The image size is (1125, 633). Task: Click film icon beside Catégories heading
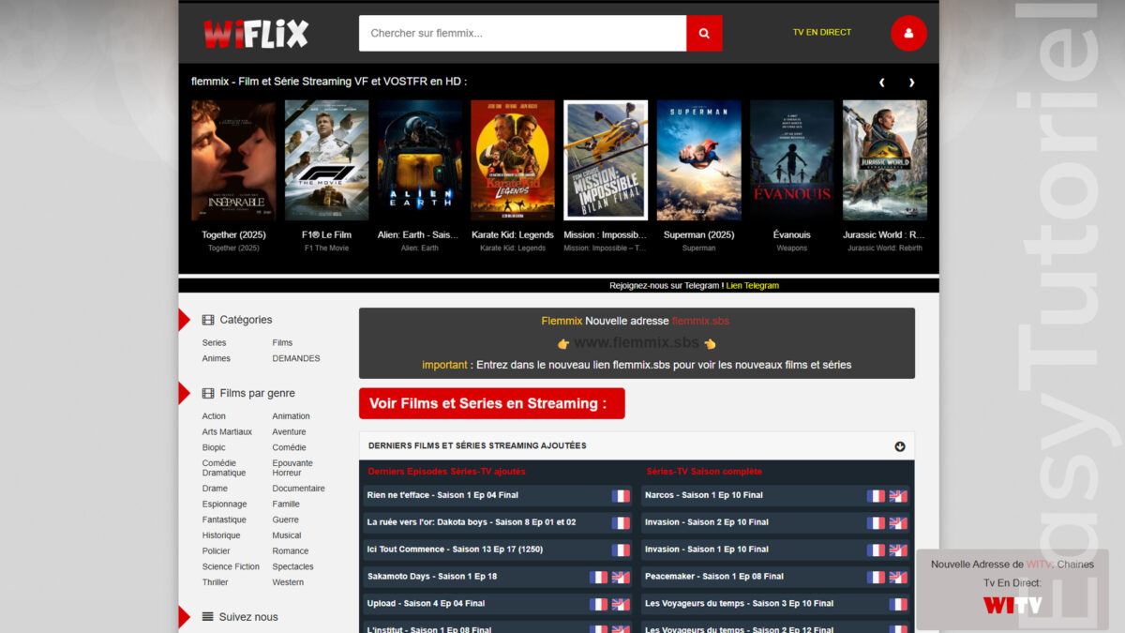208,320
